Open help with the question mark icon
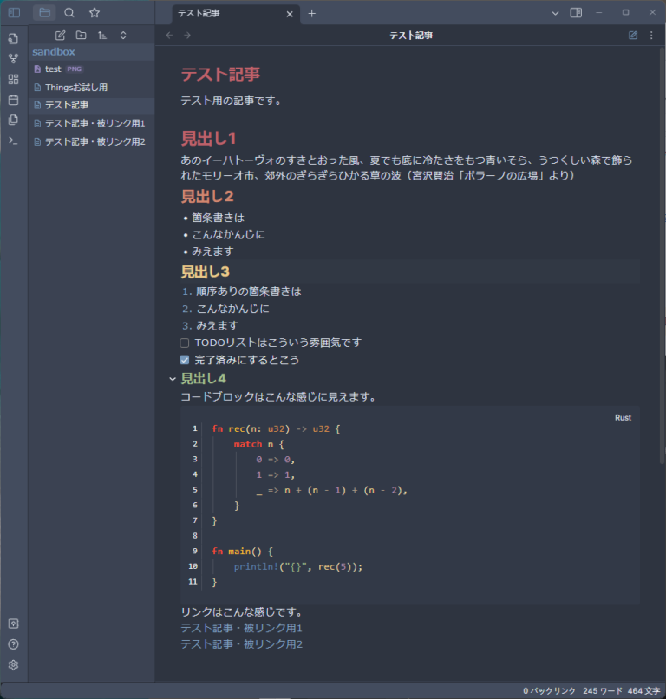Image resolution: width=666 pixels, height=699 pixels. [x=13, y=643]
